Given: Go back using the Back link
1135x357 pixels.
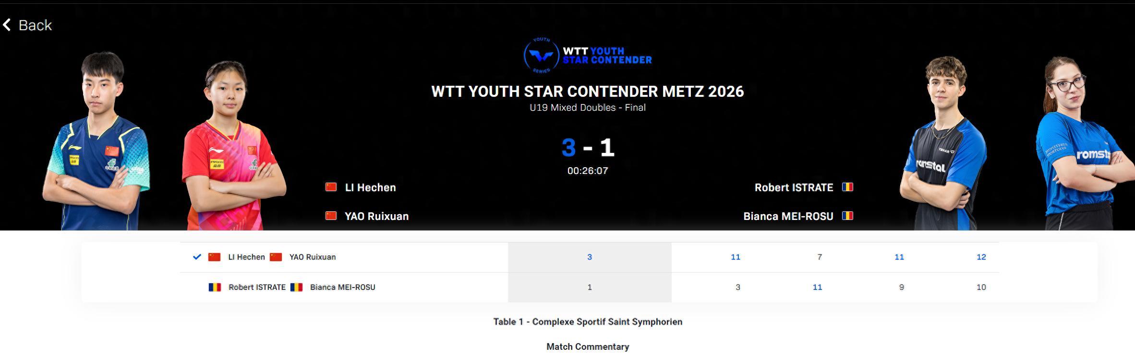Looking at the screenshot, I should [35, 25].
